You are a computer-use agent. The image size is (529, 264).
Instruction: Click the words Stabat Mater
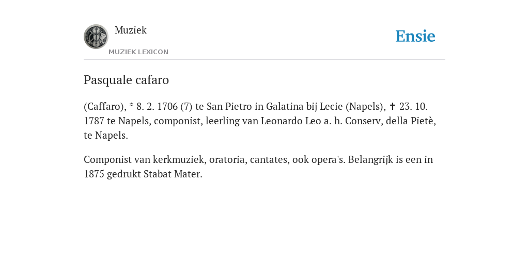tap(173, 174)
